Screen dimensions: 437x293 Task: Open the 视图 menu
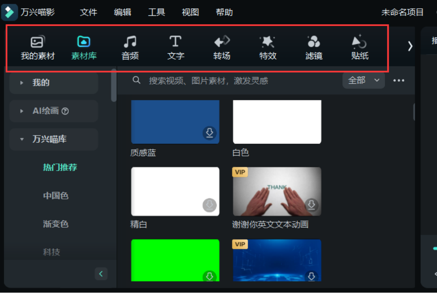[190, 12]
